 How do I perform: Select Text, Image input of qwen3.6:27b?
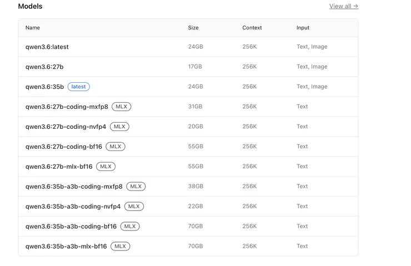coord(312,67)
